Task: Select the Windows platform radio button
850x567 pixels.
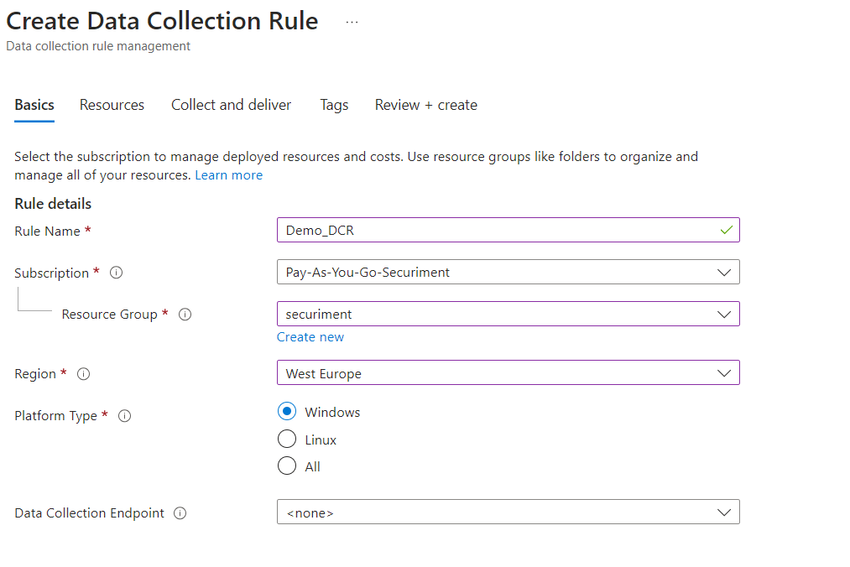Action: click(287, 412)
